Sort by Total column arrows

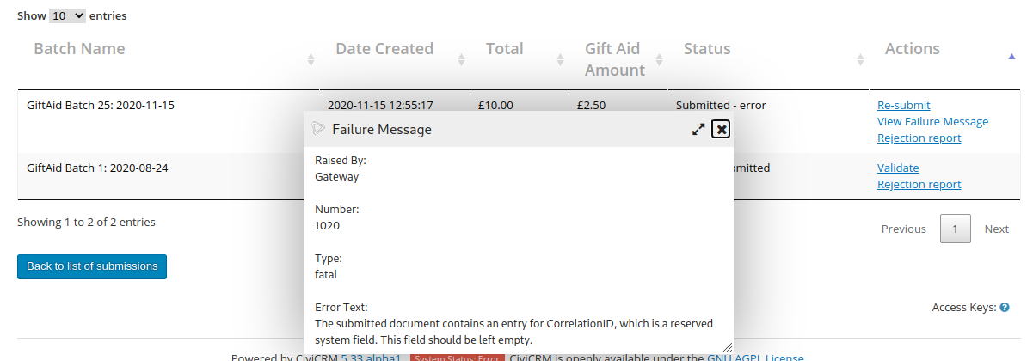point(560,59)
